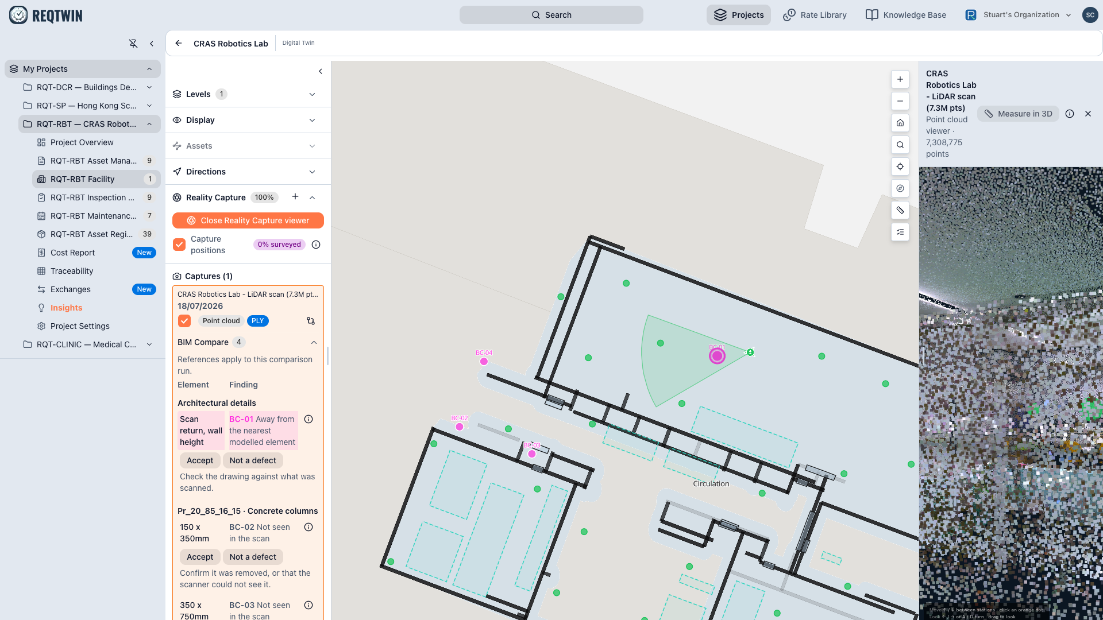Accept the BC-02 column finding
Viewport: 1103px width, 620px height.
pos(200,557)
